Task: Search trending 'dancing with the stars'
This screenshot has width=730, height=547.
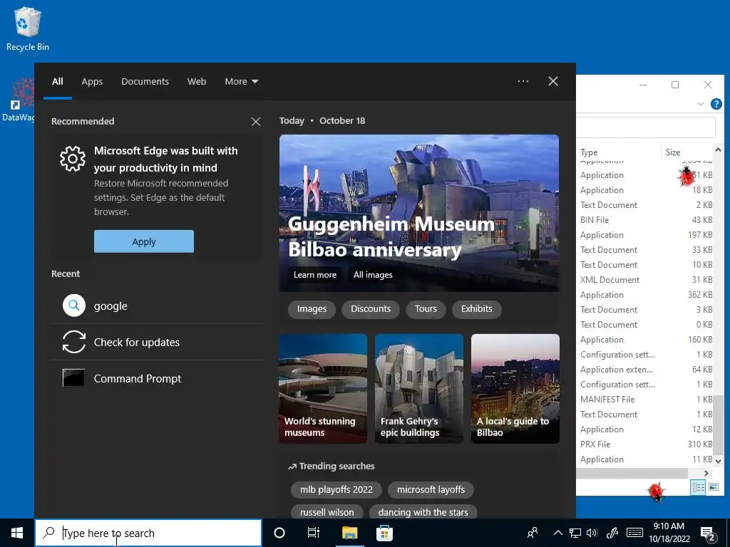Action: [423, 512]
